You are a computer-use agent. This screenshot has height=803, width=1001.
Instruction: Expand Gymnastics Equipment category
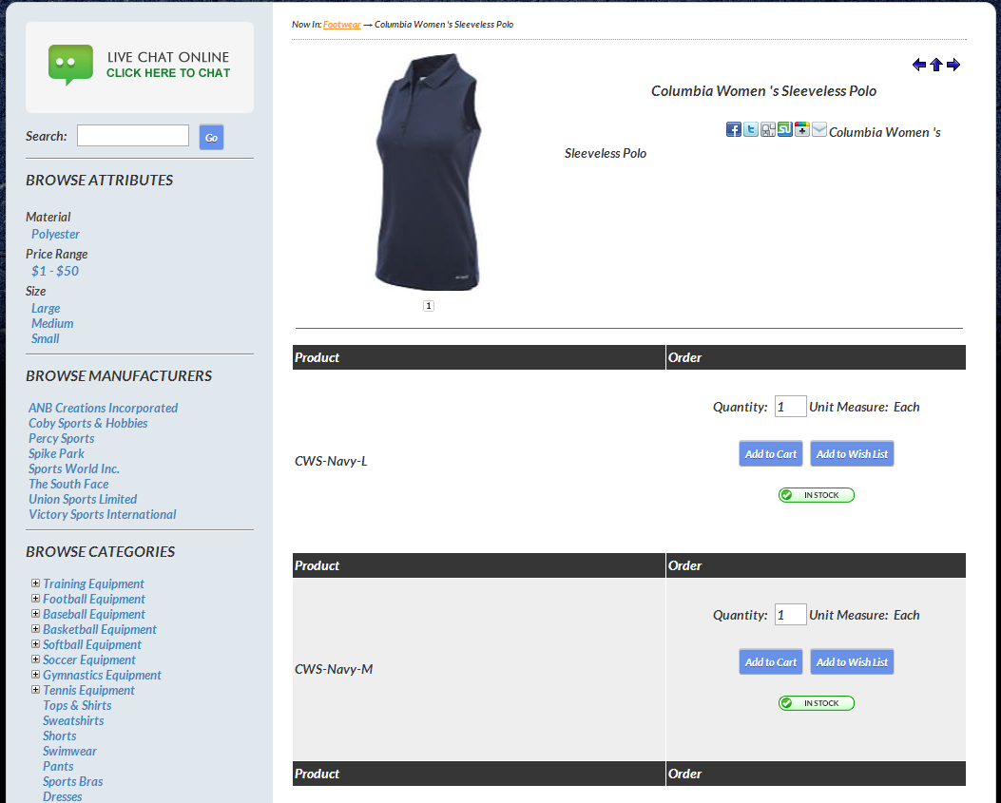pyautogui.click(x=36, y=674)
